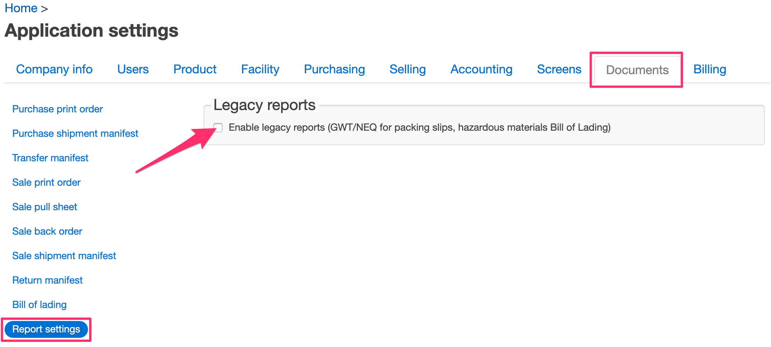Image resolution: width=771 pixels, height=347 pixels.
Task: Open the Bill of lading document
Action: click(x=39, y=305)
